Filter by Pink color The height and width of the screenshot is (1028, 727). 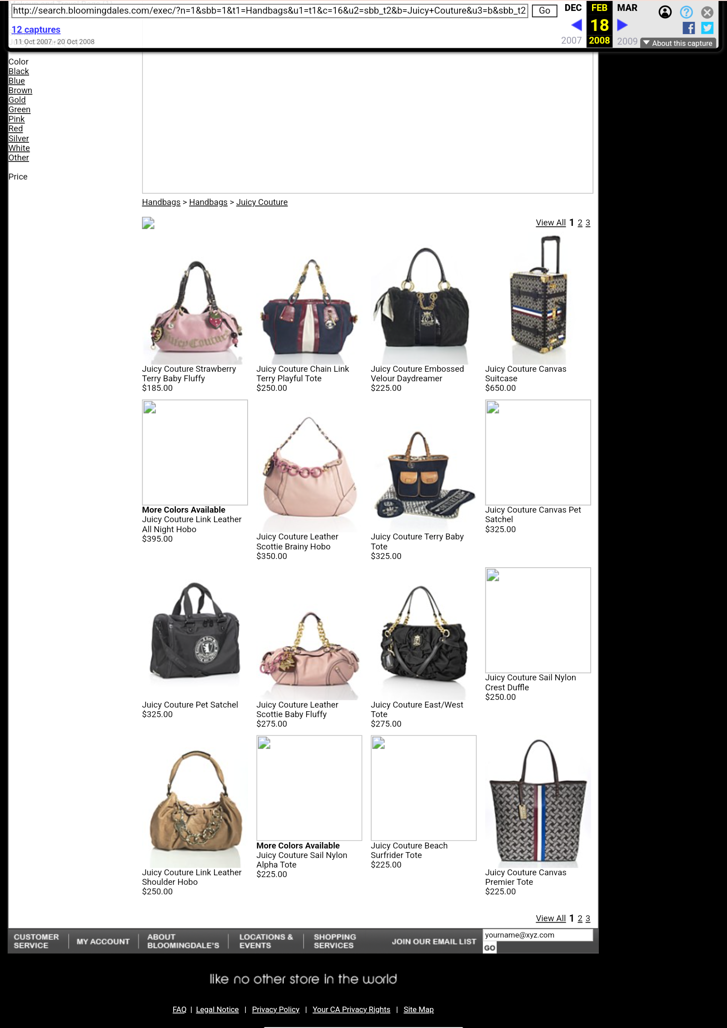[x=16, y=119]
